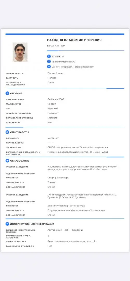Click the ДАТА РОЖДЕНИЯ label
130x281 pixels.
point(15,99)
